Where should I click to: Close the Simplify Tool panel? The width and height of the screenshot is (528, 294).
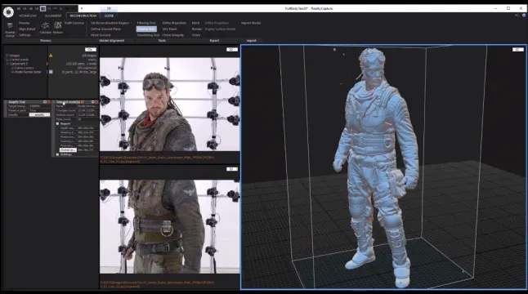click(48, 102)
